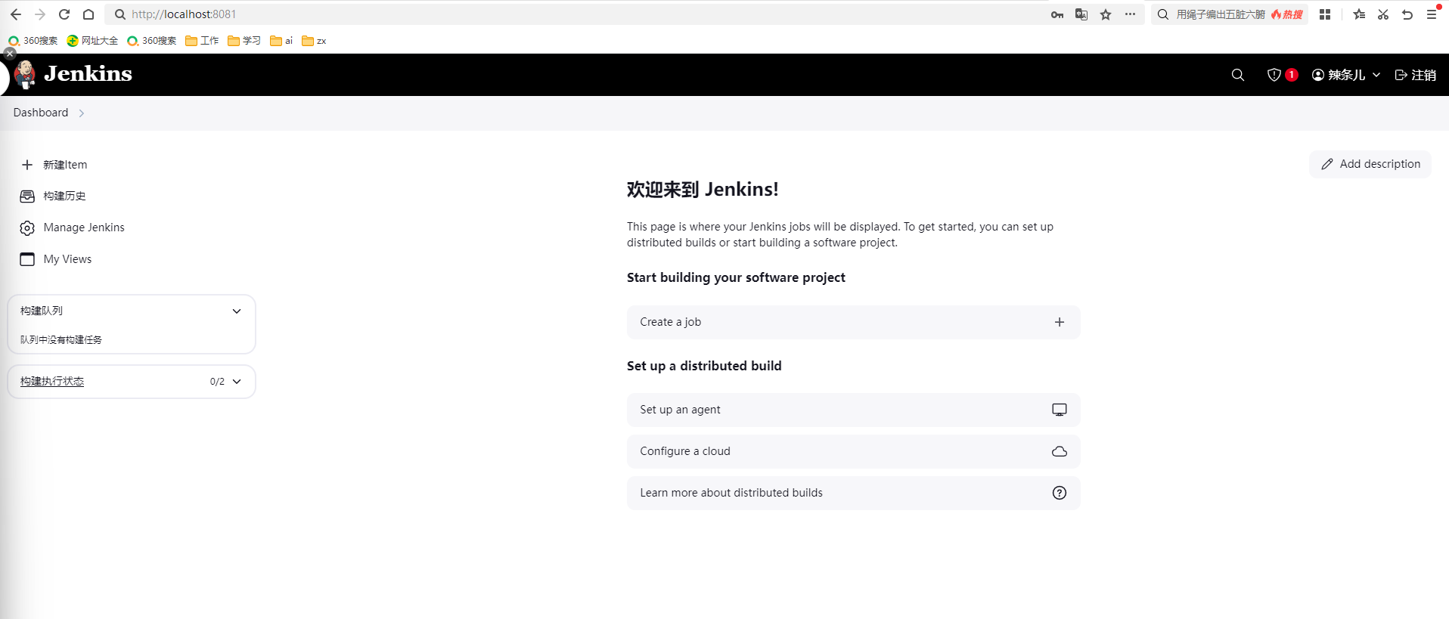1449x619 pixels.
Task: Reload the page with the refresh icon
Action: [64, 14]
